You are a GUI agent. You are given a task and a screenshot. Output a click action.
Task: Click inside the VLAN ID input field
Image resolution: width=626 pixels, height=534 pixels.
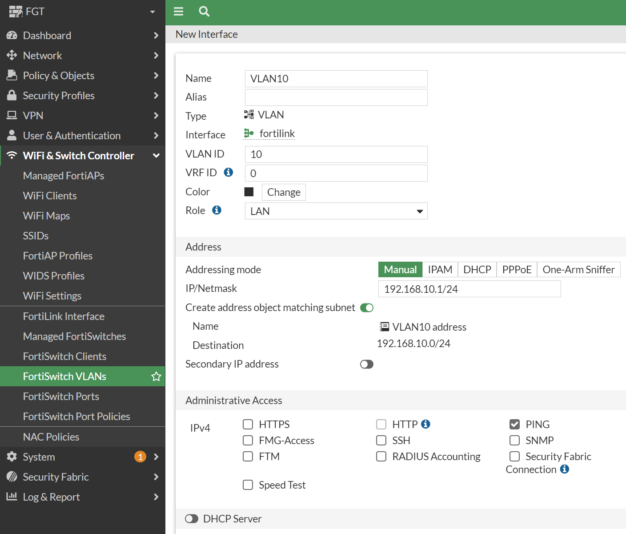click(x=335, y=154)
